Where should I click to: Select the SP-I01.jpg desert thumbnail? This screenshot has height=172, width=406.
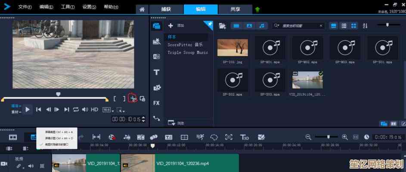click(x=232, y=48)
